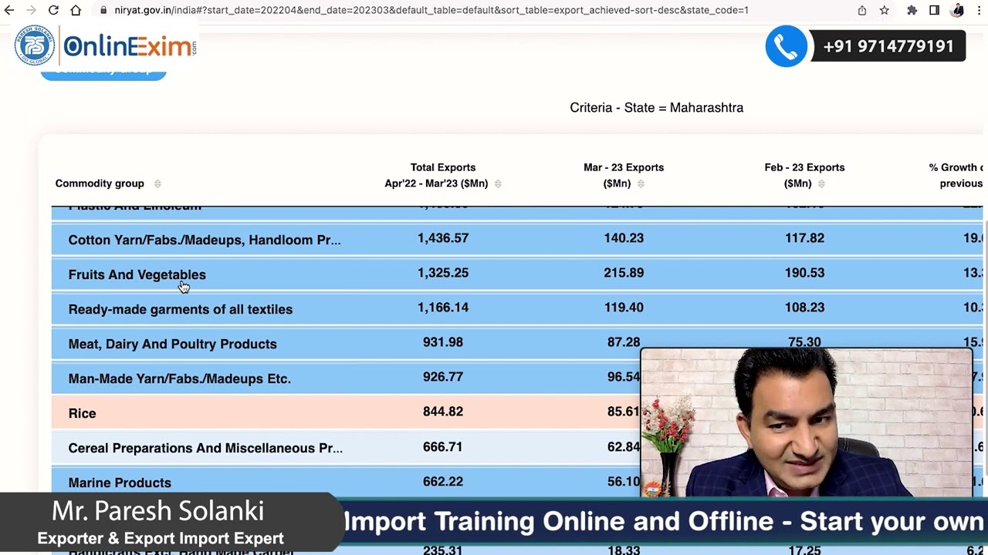Reload the page with the refresh icon

pos(53,10)
